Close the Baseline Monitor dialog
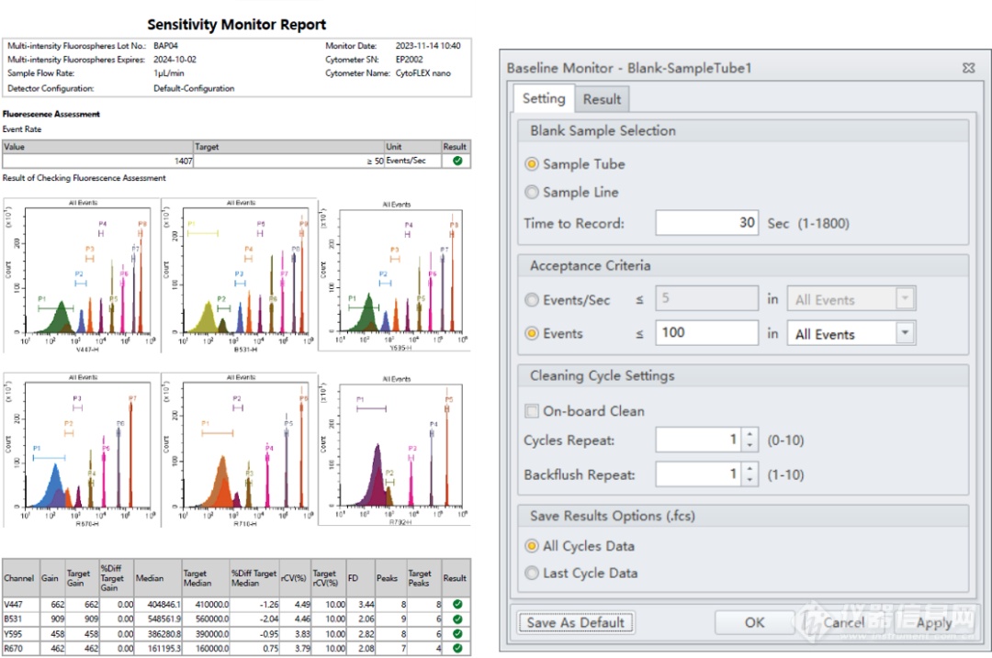This screenshot has height=658, width=992. point(968,68)
